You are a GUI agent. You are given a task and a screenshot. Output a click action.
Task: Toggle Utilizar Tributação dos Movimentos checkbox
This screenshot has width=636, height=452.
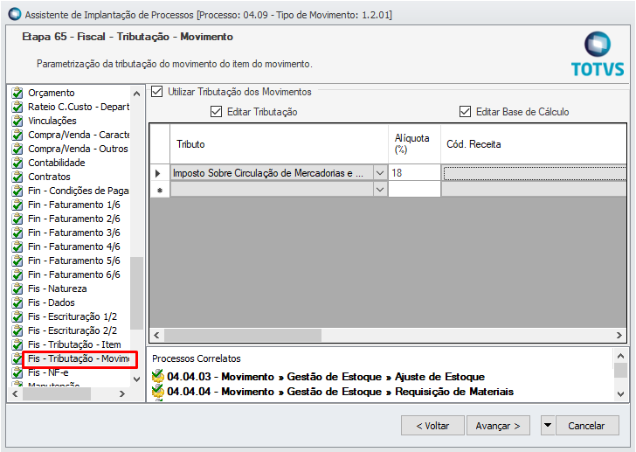(157, 92)
